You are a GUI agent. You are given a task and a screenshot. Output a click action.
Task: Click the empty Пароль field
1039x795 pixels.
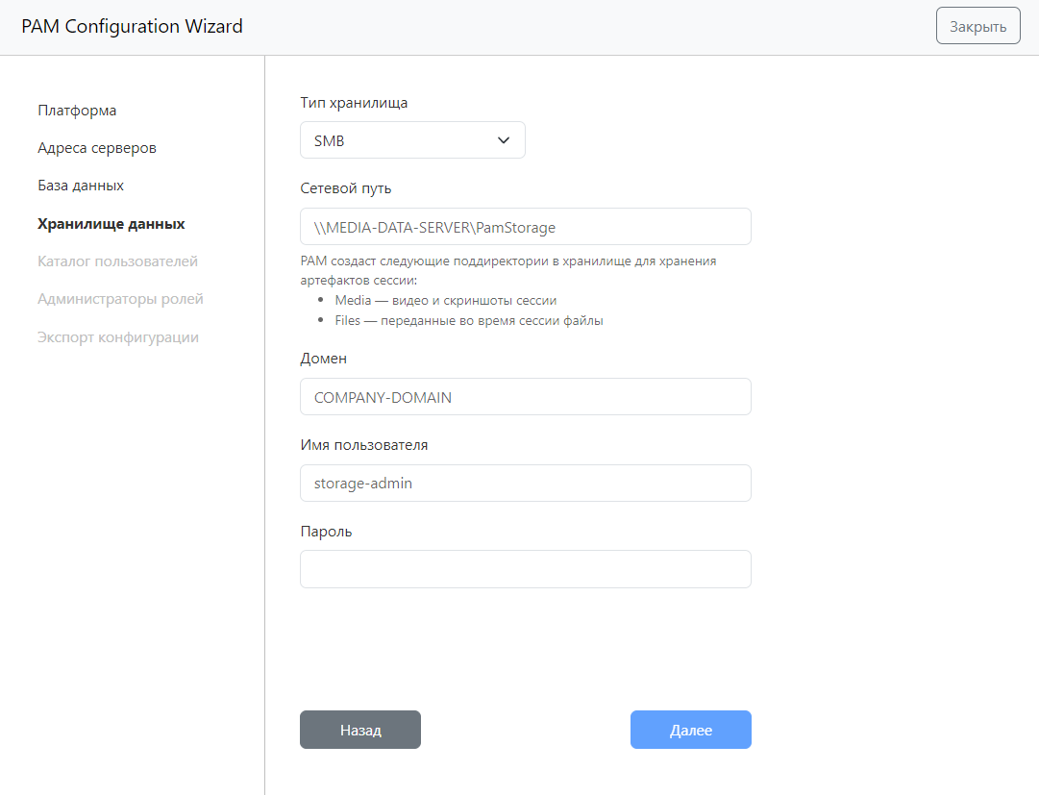pyautogui.click(x=525, y=569)
